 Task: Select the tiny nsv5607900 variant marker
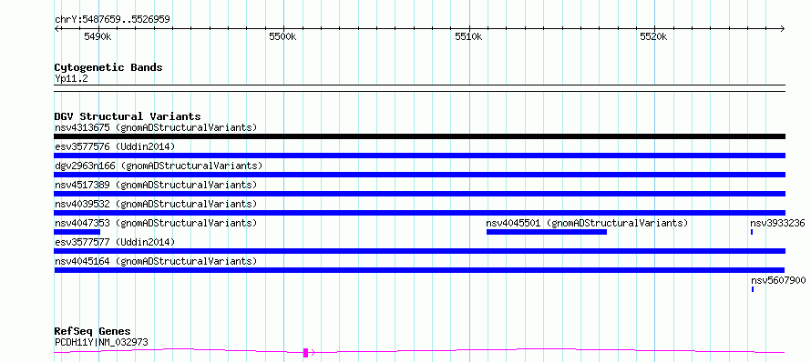coord(753,289)
